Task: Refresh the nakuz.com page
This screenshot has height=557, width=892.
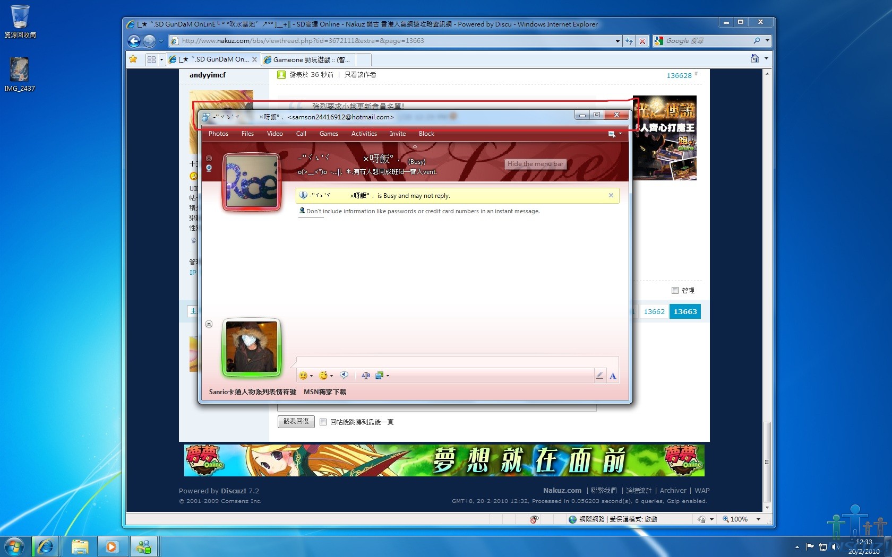Action: [x=629, y=41]
